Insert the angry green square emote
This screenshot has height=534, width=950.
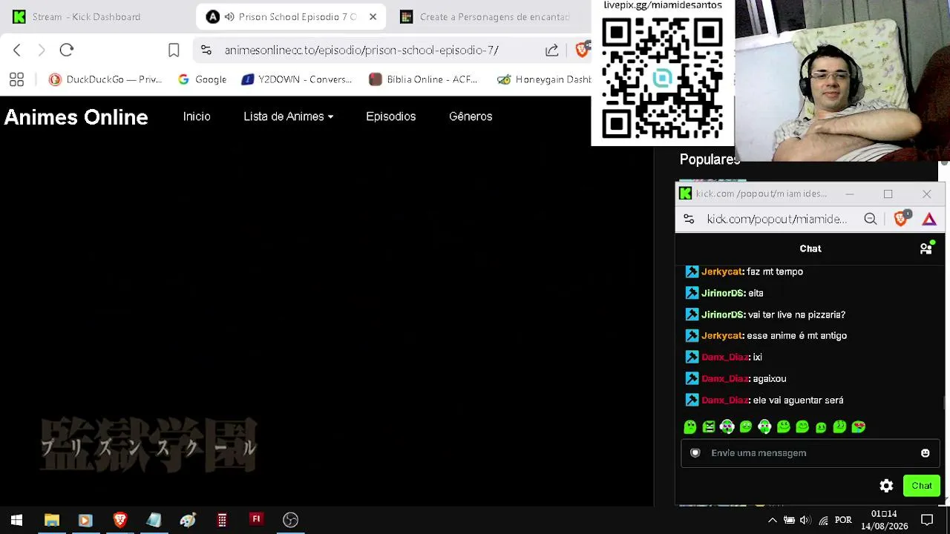tap(709, 426)
